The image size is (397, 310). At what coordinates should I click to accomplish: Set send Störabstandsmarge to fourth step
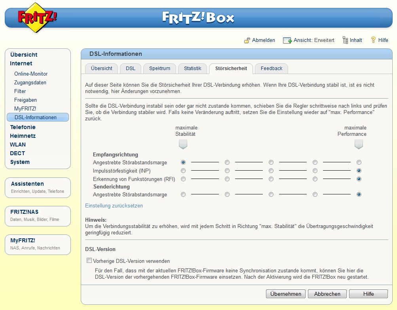pos(315,194)
